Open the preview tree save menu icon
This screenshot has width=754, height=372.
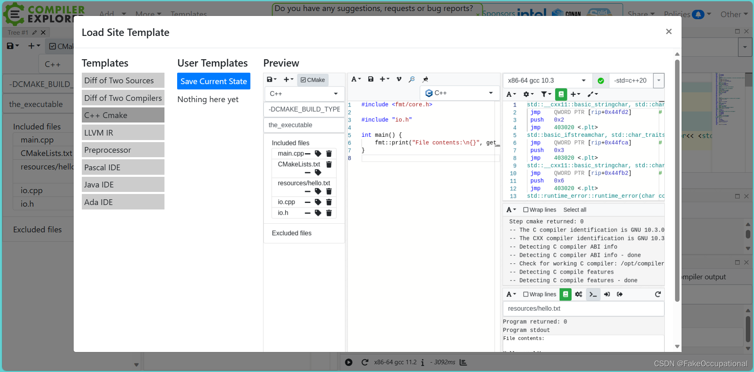(272, 80)
